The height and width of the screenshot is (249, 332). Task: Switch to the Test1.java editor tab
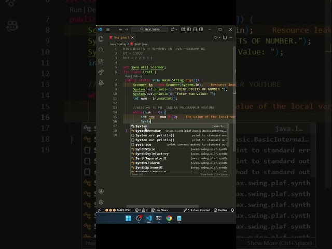click(121, 37)
